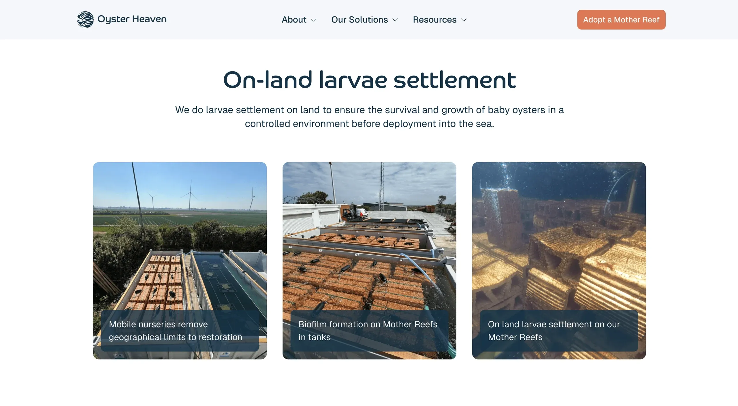Click the Oyster Heaven brand name
This screenshot has height=406, width=738.
pyautogui.click(x=132, y=19)
